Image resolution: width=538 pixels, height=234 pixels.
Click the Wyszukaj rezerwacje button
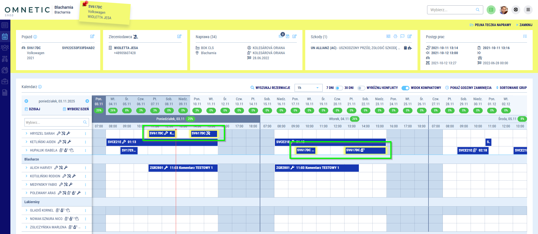click(270, 88)
